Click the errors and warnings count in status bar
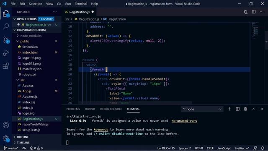Viewport: 268px width, 151px height. tap(36, 148)
